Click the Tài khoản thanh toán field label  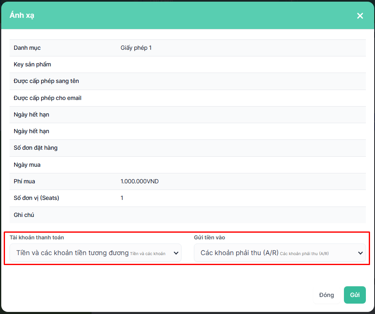37,238
